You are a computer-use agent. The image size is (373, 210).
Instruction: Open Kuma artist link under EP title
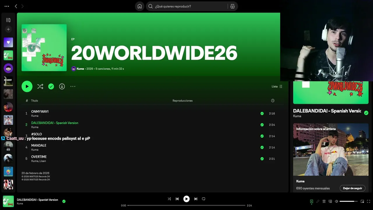coord(80,69)
